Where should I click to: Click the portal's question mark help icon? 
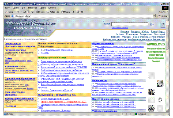tap(163, 25)
